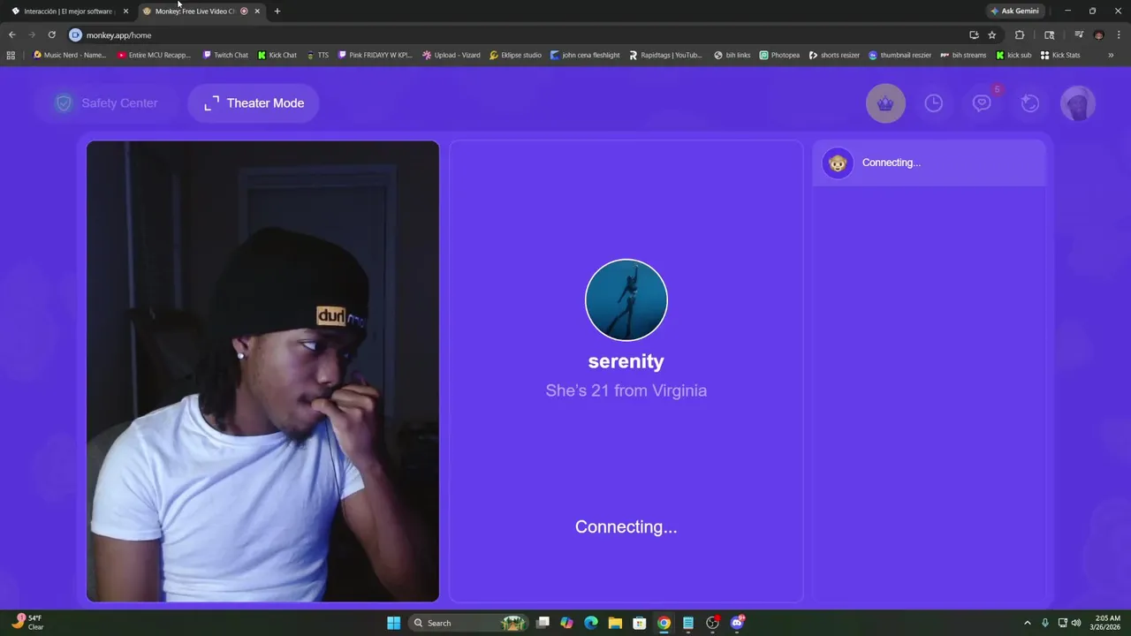View site information icon in address bar
The image size is (1131, 636).
coord(75,35)
